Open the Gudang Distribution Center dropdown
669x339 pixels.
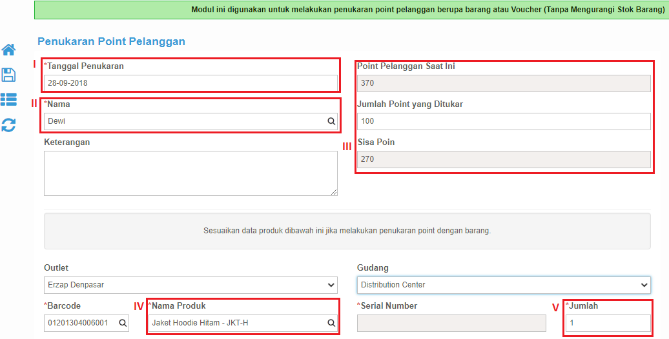[504, 285]
